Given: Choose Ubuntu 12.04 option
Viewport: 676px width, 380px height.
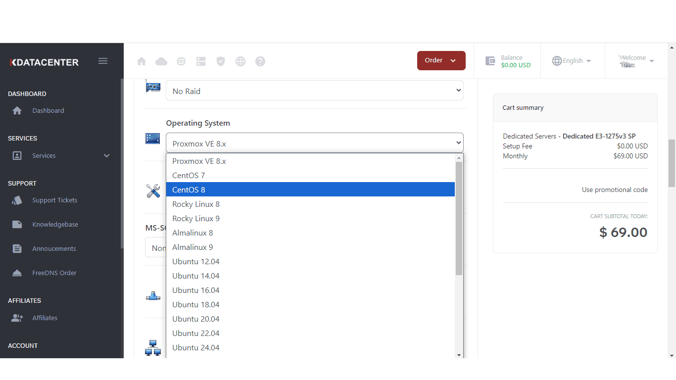Looking at the screenshot, I should (310, 262).
